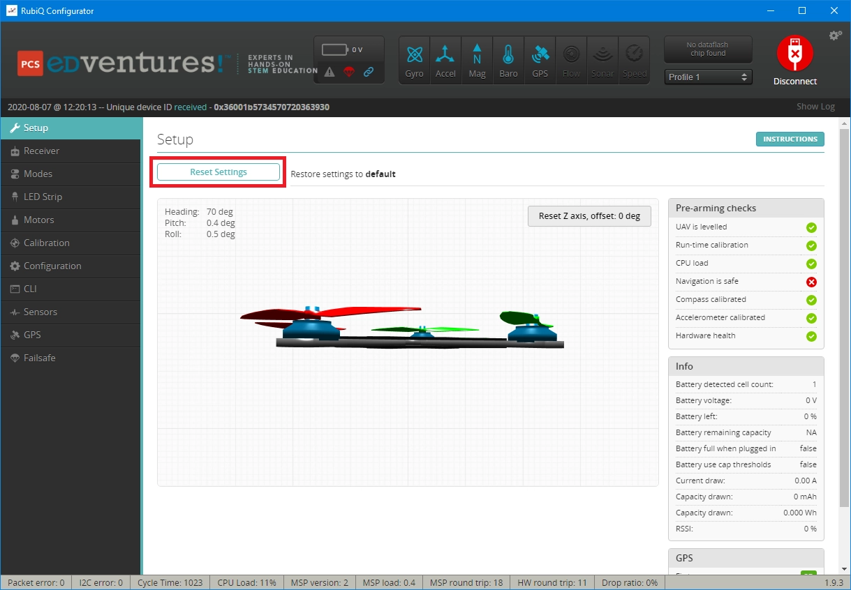Click the warning triangle status icon
Screen dimensions: 851x590
pyautogui.click(x=330, y=72)
